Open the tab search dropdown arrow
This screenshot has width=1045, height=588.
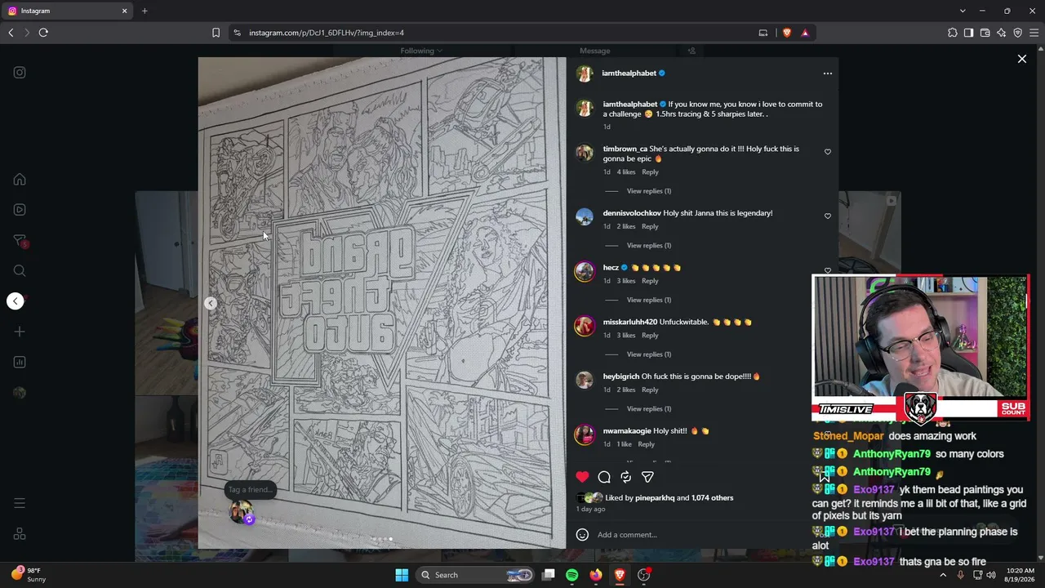coord(963,11)
